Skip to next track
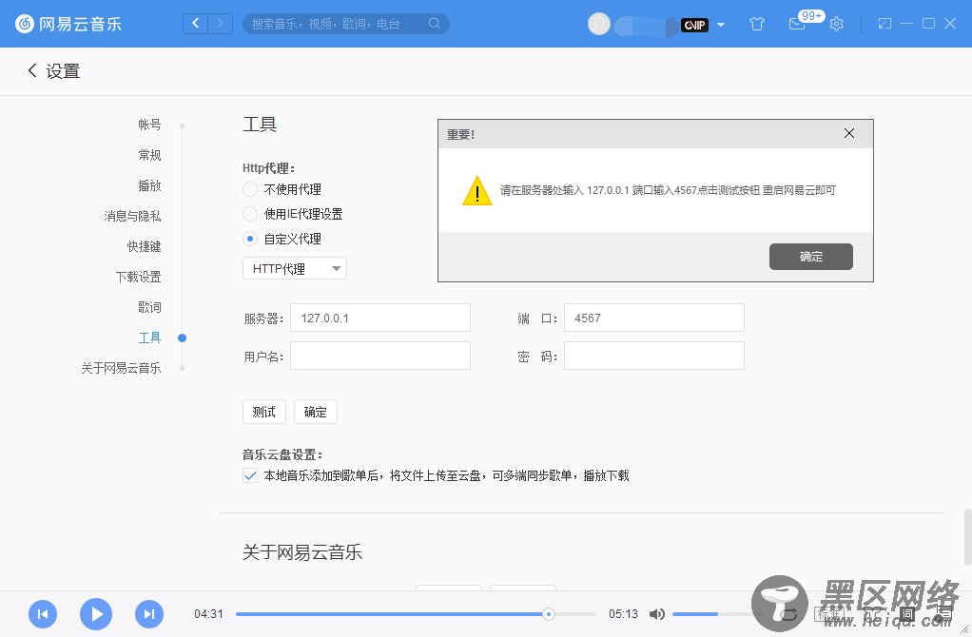Image resolution: width=972 pixels, height=637 pixels. pos(149,614)
